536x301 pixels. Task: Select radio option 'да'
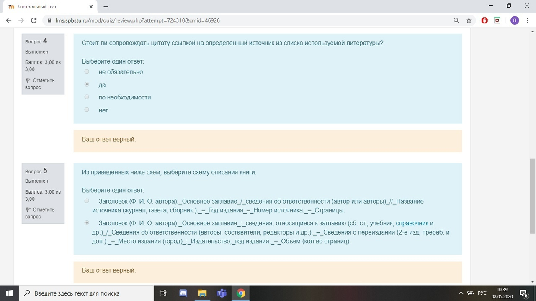pos(87,84)
